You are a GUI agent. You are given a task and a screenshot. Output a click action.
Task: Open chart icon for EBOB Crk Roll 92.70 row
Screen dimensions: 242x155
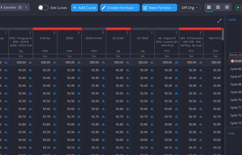[103, 117]
